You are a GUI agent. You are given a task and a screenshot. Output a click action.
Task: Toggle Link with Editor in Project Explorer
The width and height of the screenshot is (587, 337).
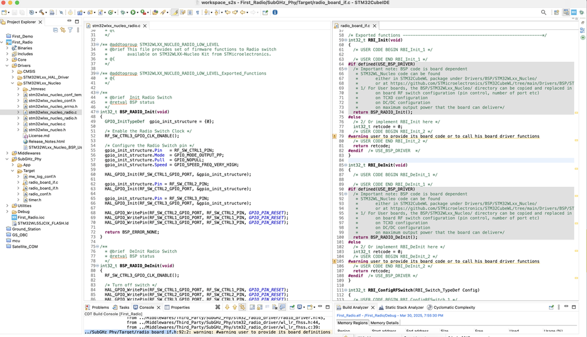click(x=62, y=29)
